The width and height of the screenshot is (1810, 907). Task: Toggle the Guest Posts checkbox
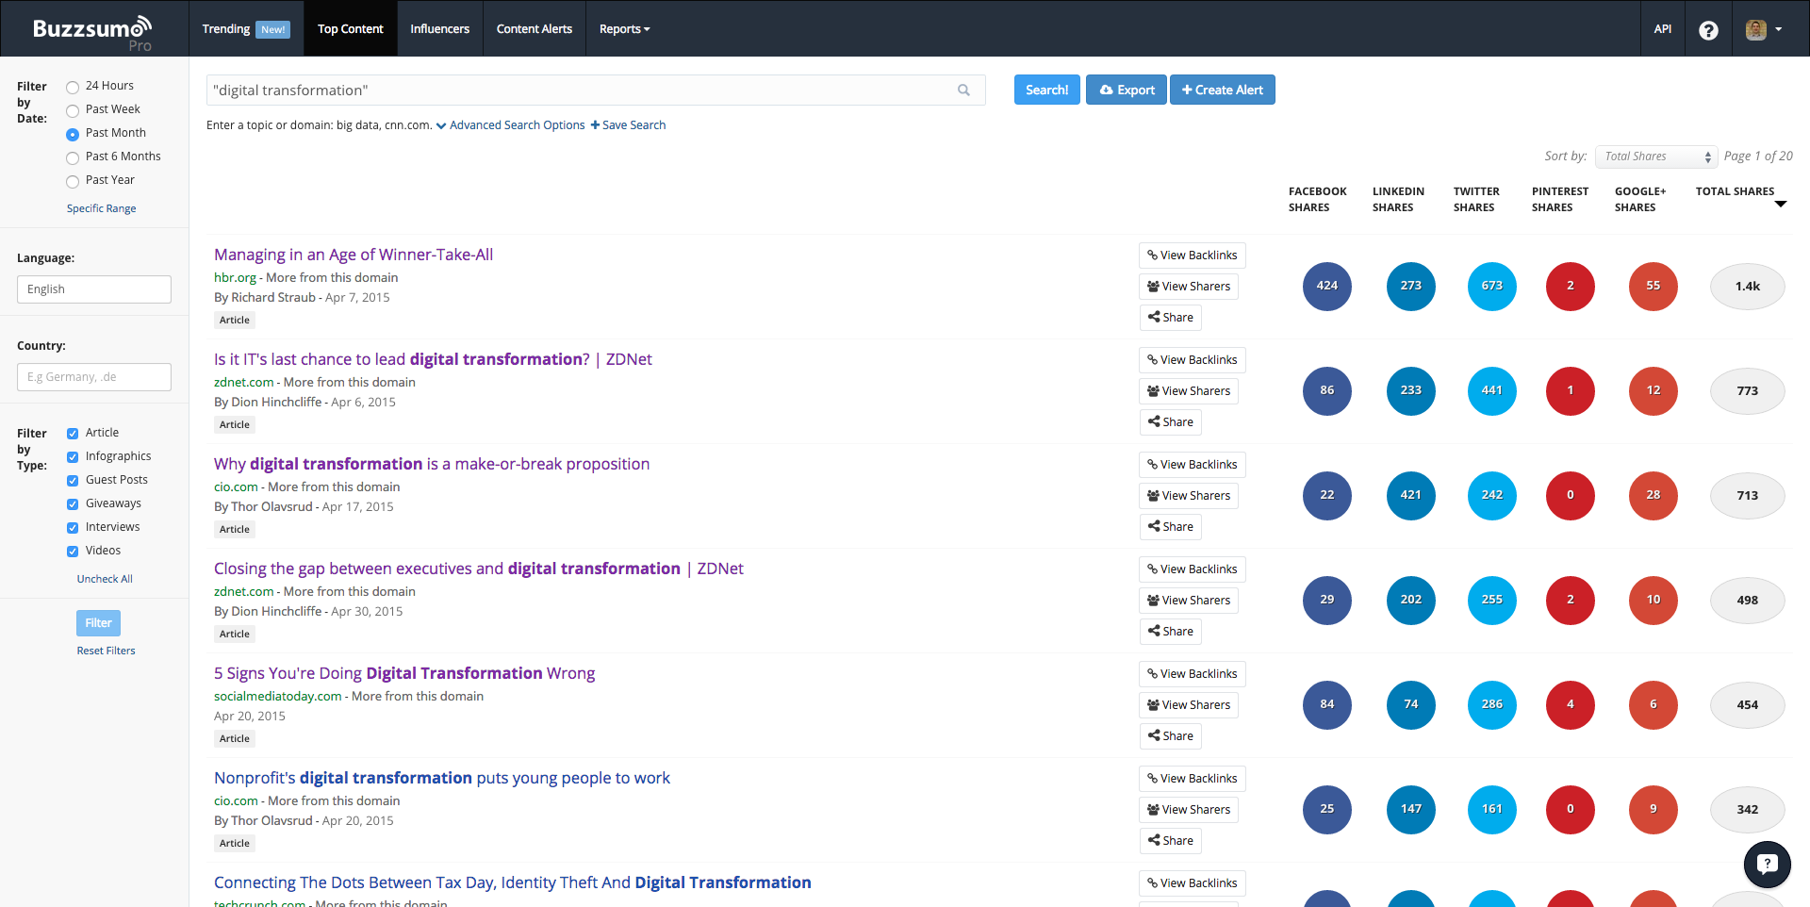pos(73,481)
